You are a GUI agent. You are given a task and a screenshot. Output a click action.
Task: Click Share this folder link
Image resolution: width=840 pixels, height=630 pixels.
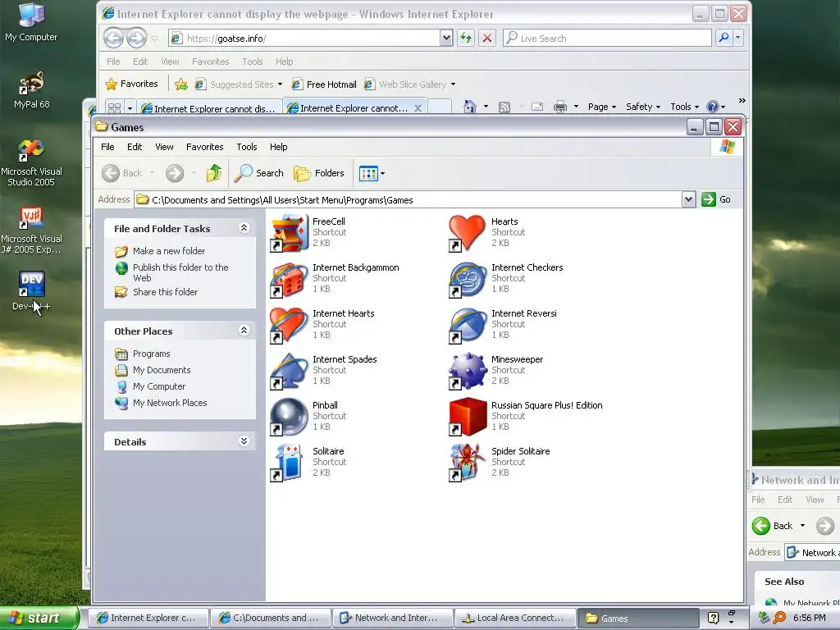tap(165, 292)
